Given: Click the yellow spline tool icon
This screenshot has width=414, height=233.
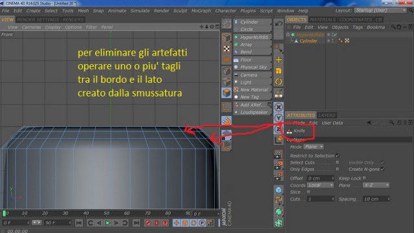Looking at the screenshot, I should [279, 201].
